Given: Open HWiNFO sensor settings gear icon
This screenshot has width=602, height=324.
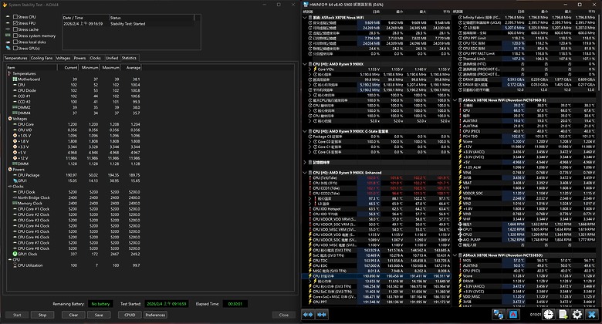Looking at the screenshot, I should (x=577, y=315).
